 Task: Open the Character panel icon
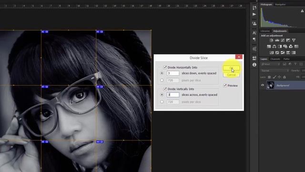point(254,33)
